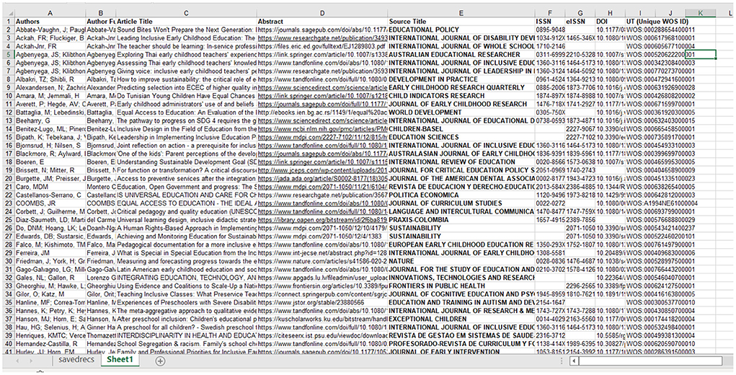Screen dimensions: 736x375
Task: Select column J header
Action: (670, 14)
